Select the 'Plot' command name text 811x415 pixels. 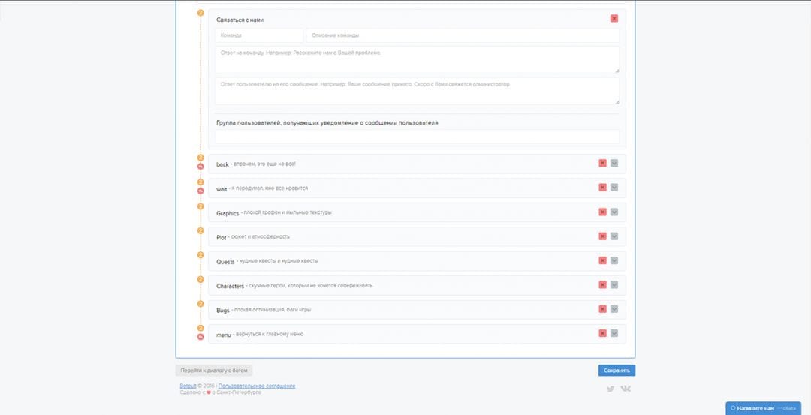(x=222, y=237)
